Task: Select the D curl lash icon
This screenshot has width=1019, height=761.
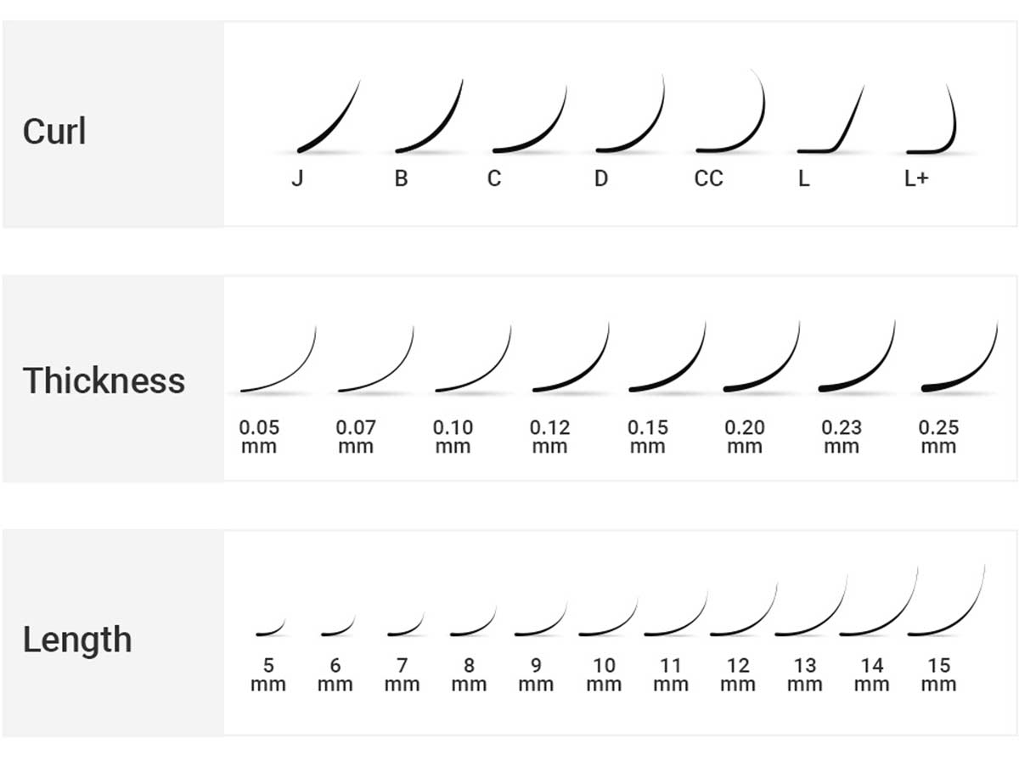Action: click(x=630, y=114)
